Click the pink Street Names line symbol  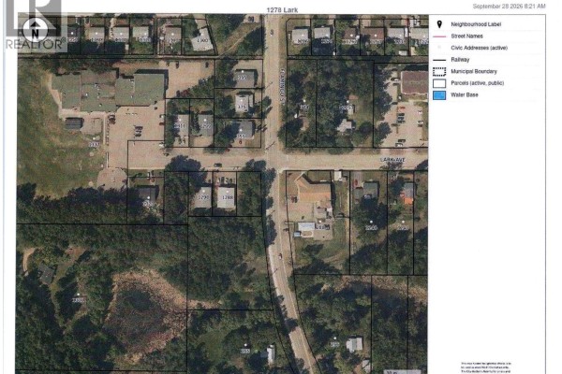pos(439,36)
